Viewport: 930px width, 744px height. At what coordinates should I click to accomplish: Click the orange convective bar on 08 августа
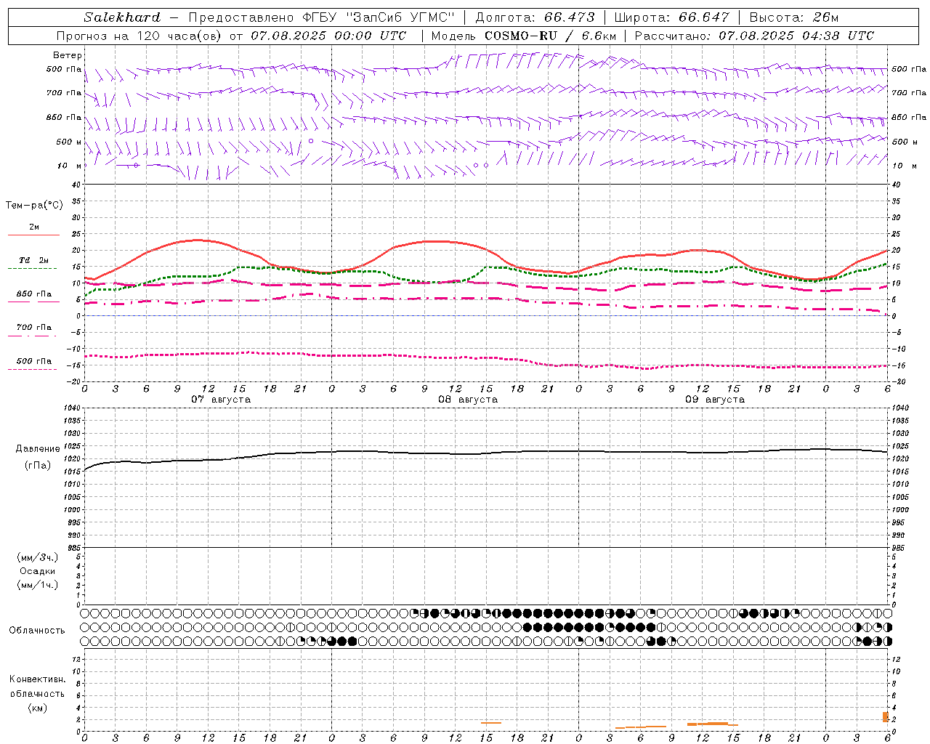[491, 722]
